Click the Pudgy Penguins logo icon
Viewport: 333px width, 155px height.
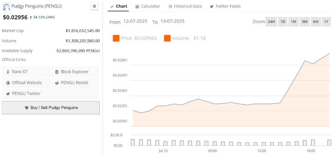point(6,7)
